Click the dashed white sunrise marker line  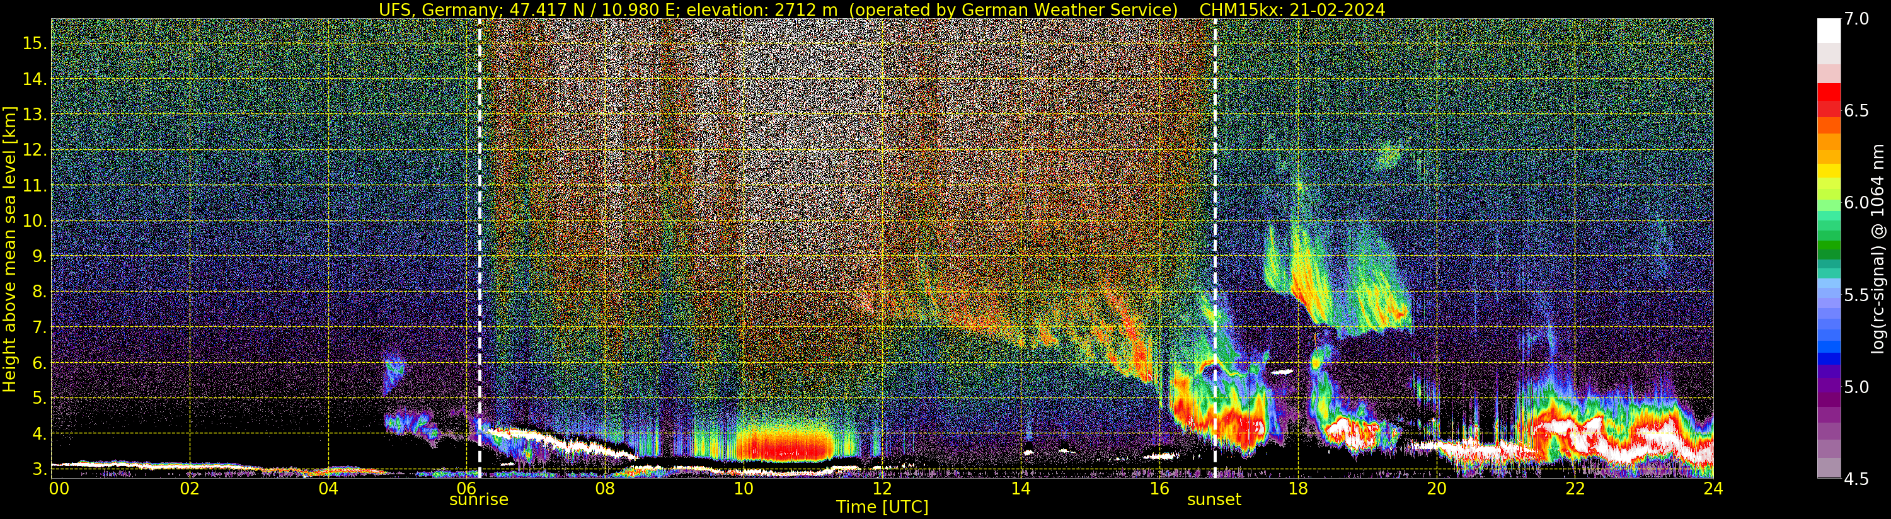tap(480, 248)
